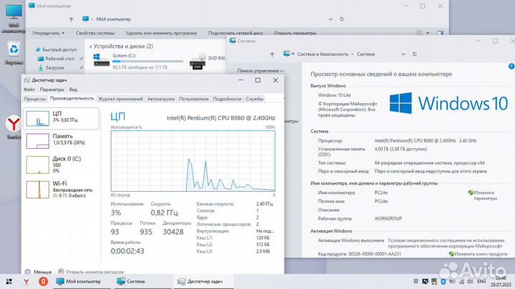Viewport: 515px width, 289px height.
Task: Click the Bluetooth tray icon
Action: click(443, 281)
